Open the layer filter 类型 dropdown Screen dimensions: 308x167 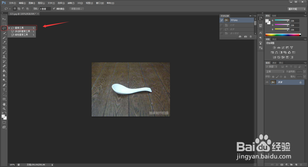271,67
